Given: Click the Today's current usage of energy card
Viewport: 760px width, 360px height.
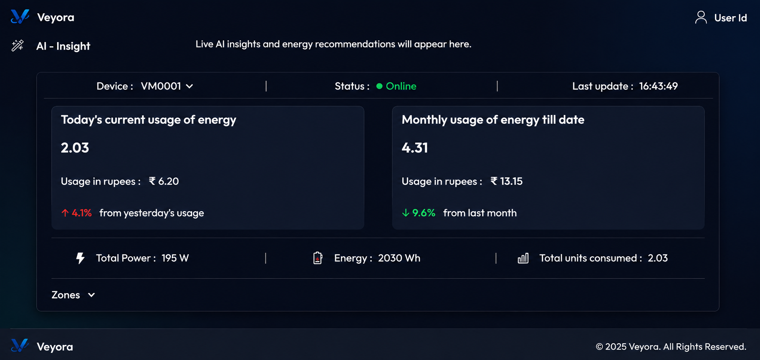Looking at the screenshot, I should point(208,167).
